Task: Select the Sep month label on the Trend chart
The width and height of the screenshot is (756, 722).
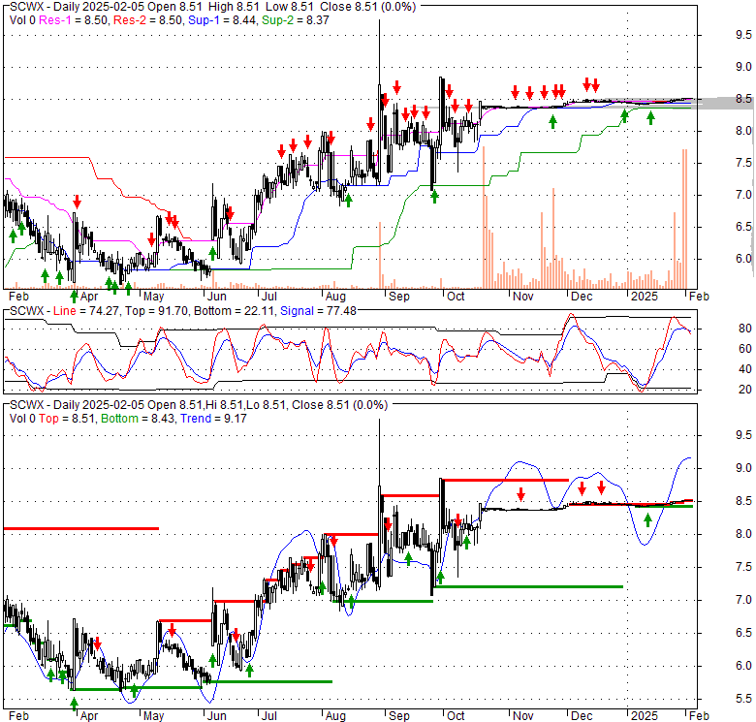Action: [x=398, y=716]
